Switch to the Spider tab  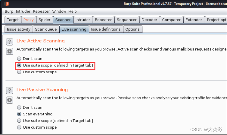pos(44,20)
